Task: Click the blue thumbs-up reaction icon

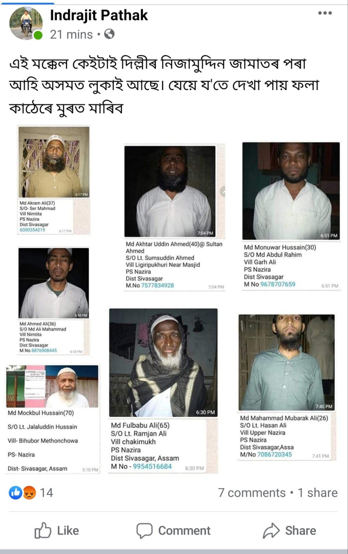Action: 15,493
